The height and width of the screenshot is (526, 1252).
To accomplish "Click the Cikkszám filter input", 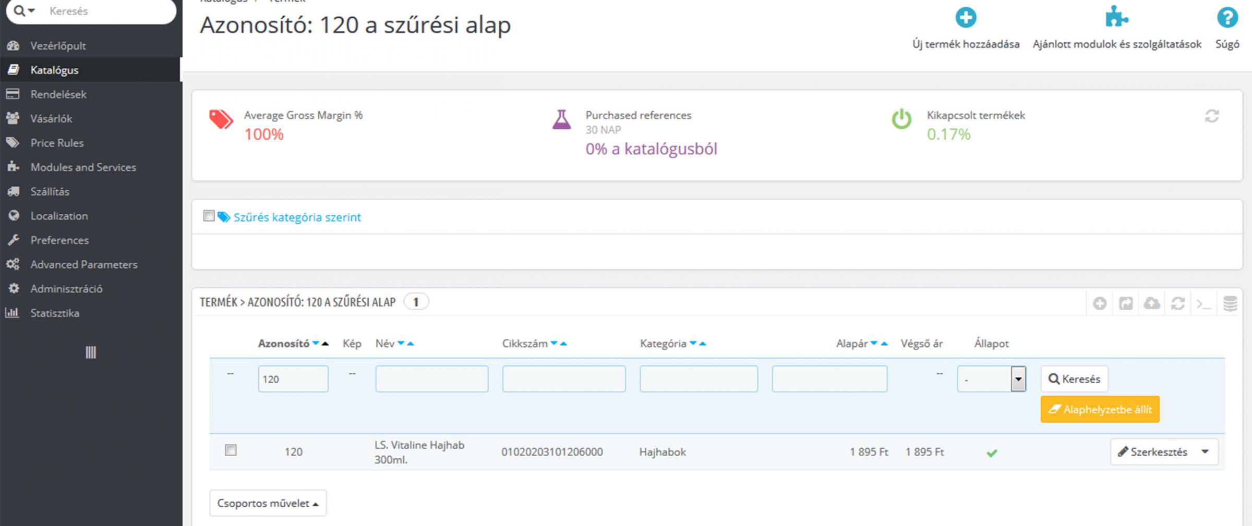I will (564, 379).
